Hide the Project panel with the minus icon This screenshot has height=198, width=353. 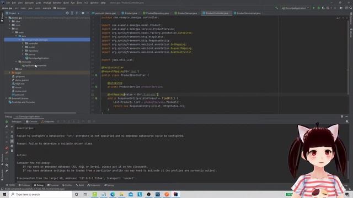[x=88, y=13]
